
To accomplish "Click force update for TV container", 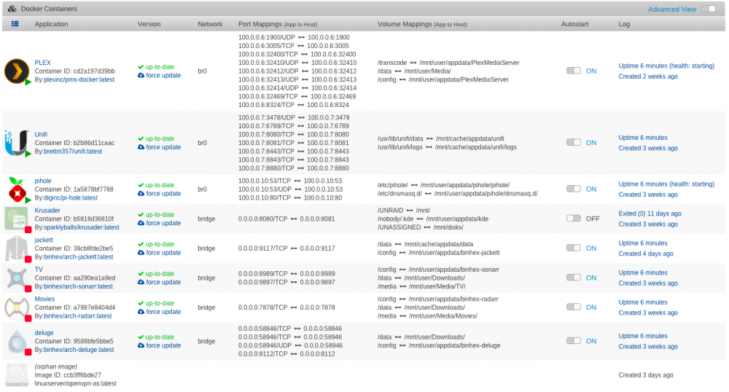I will pos(159,282).
